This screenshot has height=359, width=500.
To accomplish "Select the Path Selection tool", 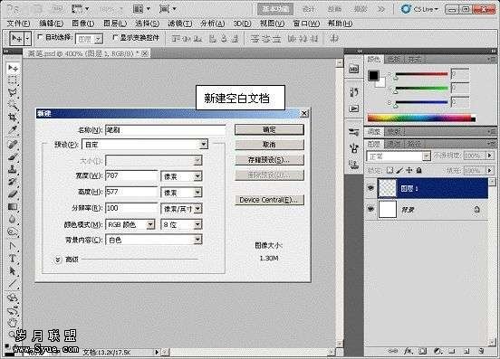I will point(13,271).
